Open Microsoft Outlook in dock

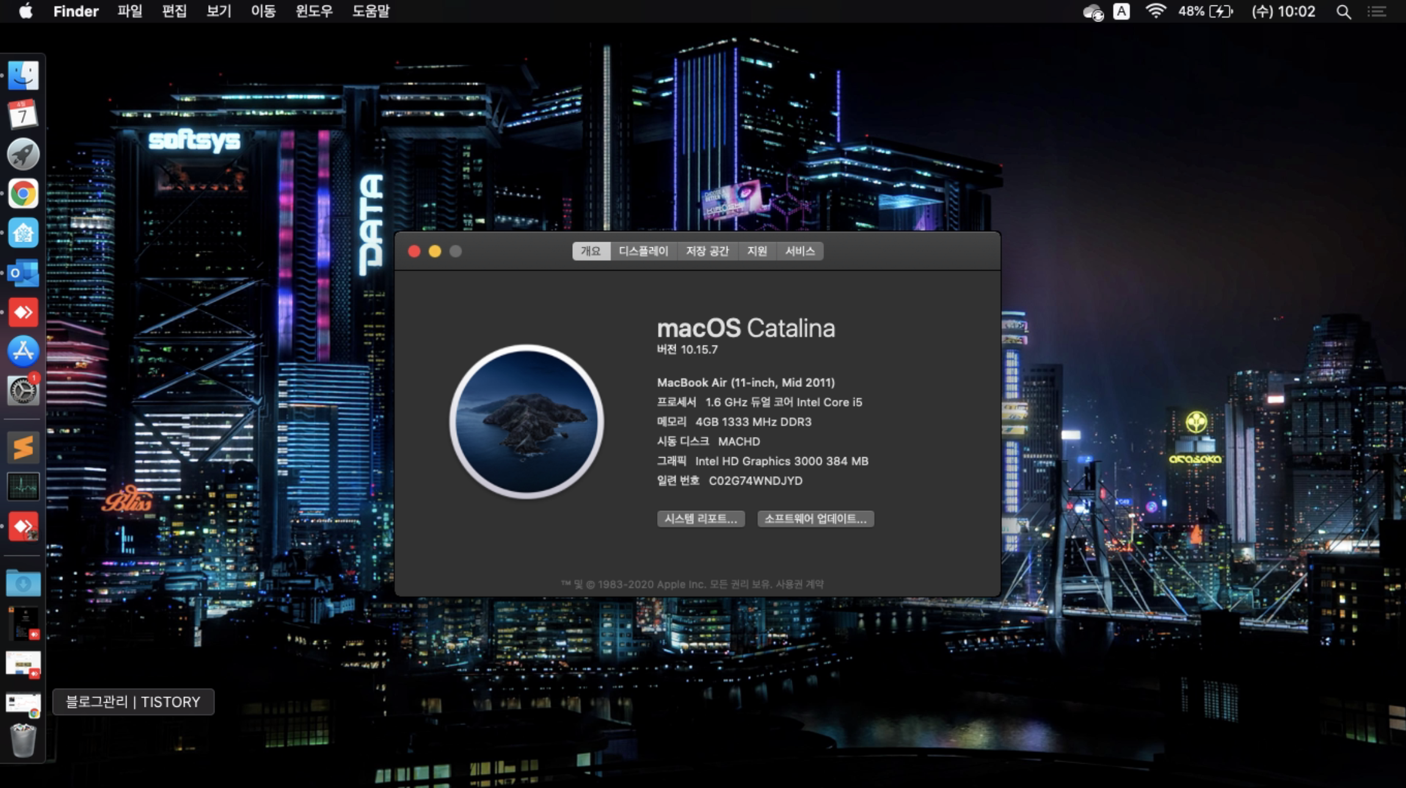[x=23, y=273]
